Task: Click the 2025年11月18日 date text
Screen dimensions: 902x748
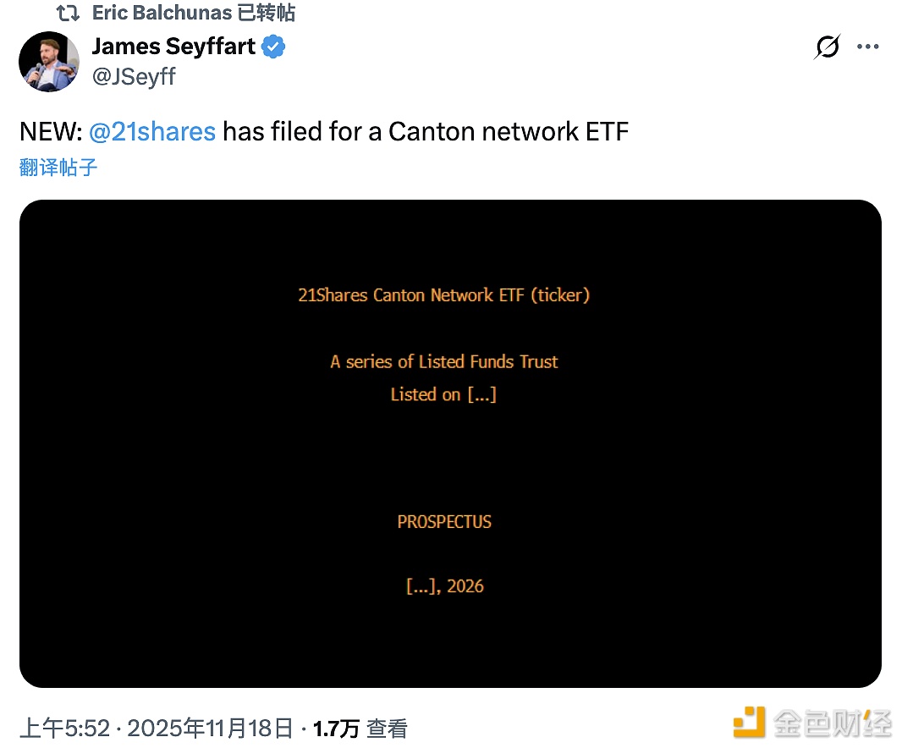Action: pos(212,726)
